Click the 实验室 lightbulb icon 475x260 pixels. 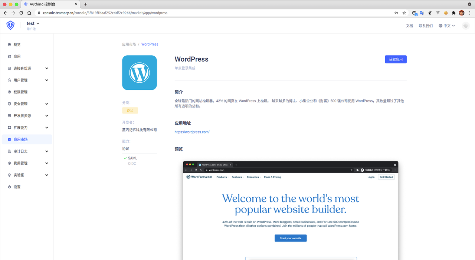pos(10,175)
